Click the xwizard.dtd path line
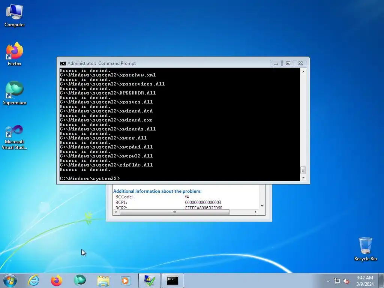 pos(106,111)
